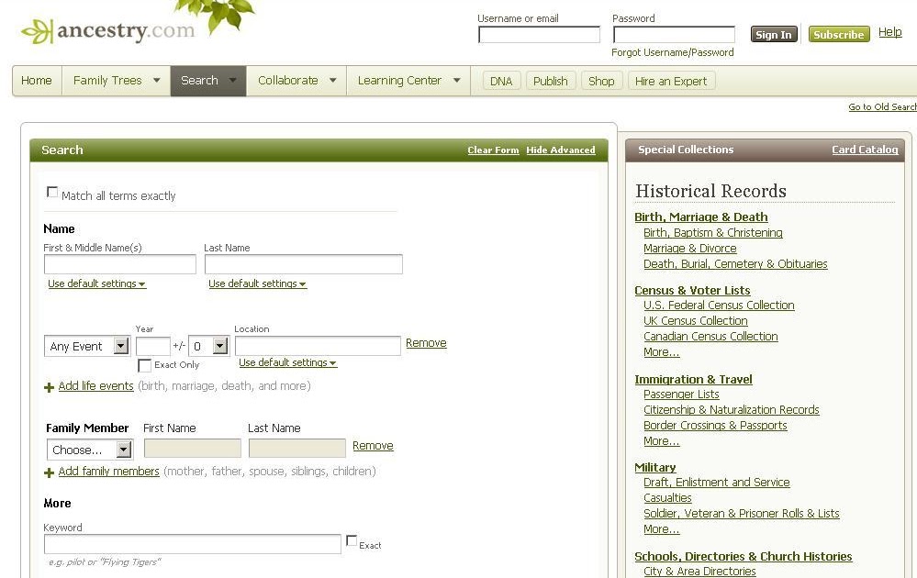Expand Use default settings under Last Name
This screenshot has width=917, height=578.
click(256, 283)
